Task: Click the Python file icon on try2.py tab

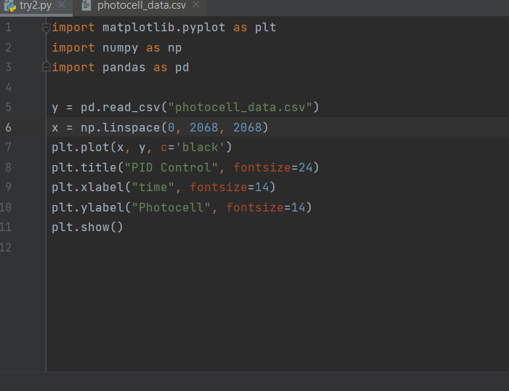Action: pyautogui.click(x=10, y=6)
